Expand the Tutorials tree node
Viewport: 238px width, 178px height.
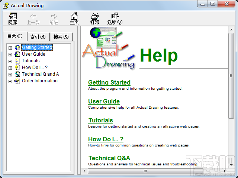pos(10,61)
